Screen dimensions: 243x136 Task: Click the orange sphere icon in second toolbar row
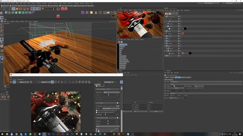point(91,12)
